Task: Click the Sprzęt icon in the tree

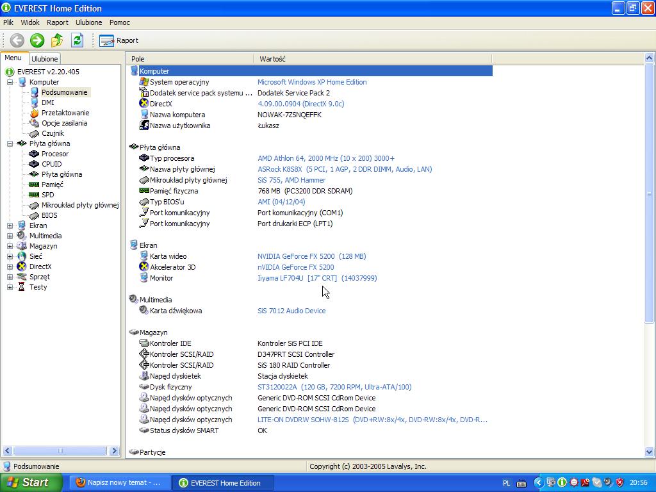Action: tap(22, 277)
